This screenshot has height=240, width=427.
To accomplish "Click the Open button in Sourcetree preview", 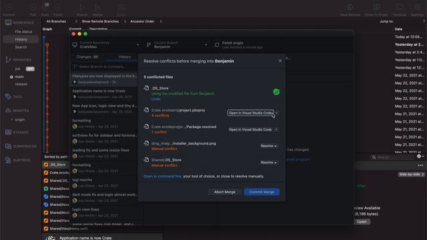I will click(362, 222).
